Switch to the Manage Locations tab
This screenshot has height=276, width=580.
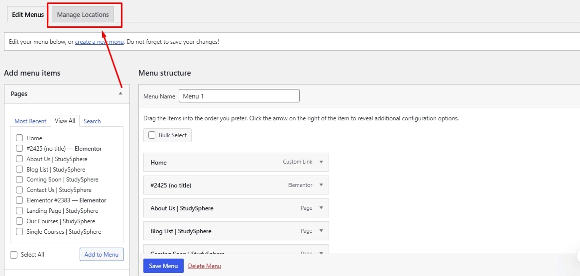click(83, 15)
